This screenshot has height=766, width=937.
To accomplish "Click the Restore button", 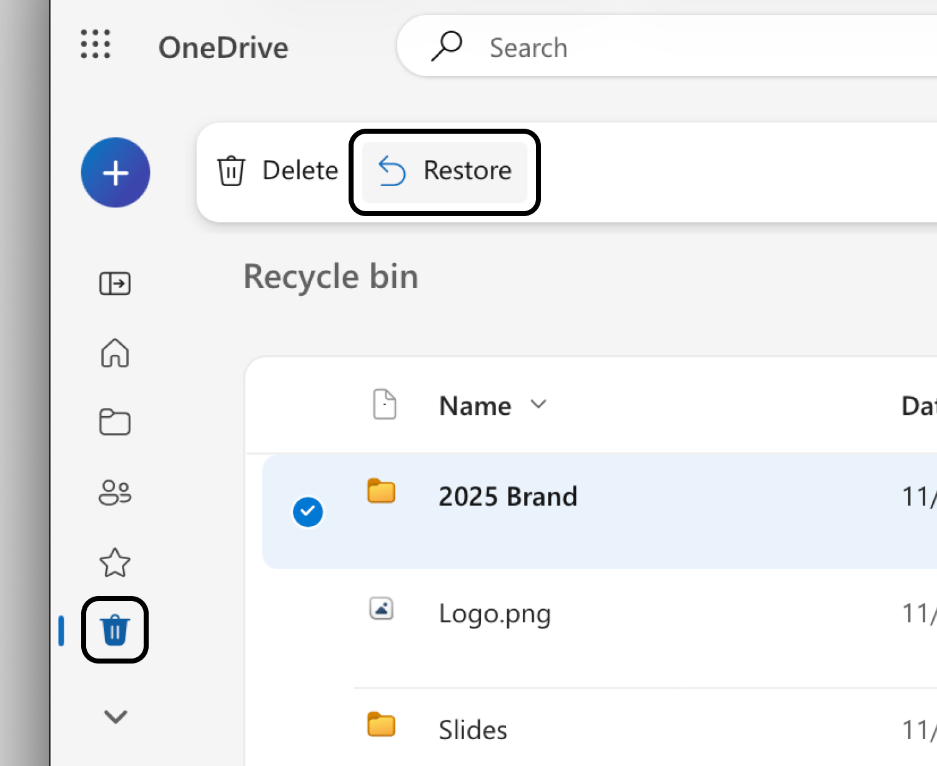I will (x=445, y=172).
